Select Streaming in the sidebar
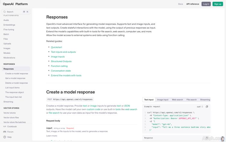This screenshot has width=226, height=142. click(x=8, y=102)
